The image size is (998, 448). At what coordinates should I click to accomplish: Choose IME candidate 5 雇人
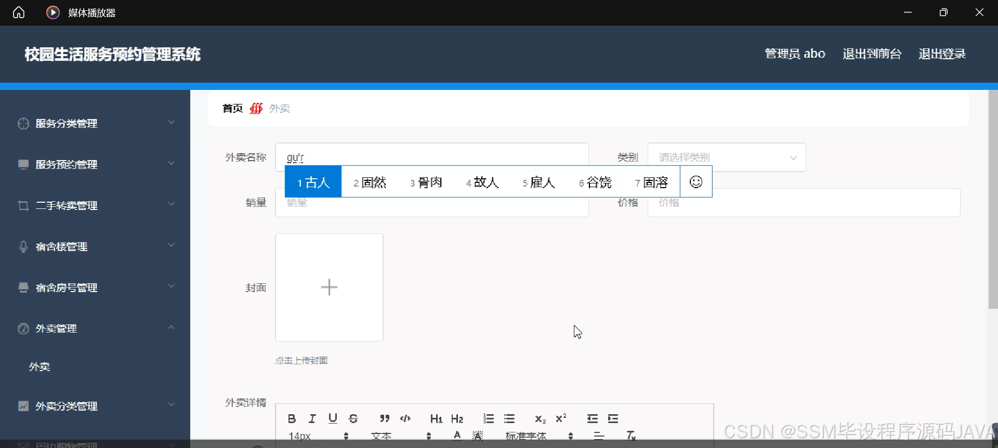point(539,182)
